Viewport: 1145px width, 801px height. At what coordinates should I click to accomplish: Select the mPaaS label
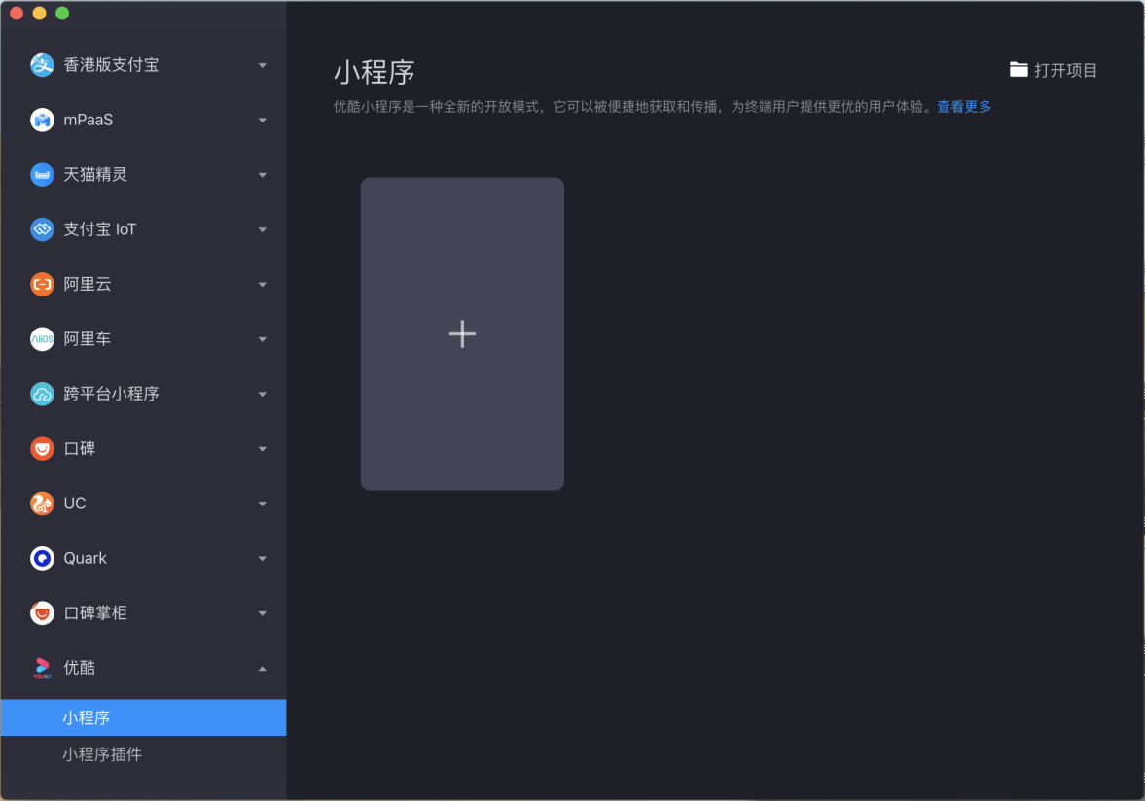click(89, 120)
